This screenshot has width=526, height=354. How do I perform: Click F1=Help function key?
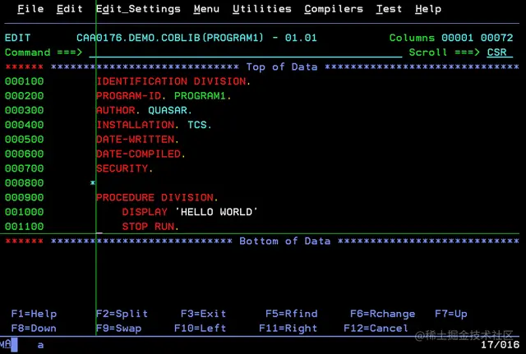(34, 314)
